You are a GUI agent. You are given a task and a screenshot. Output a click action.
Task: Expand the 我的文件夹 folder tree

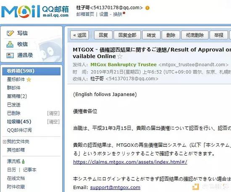click(5, 142)
